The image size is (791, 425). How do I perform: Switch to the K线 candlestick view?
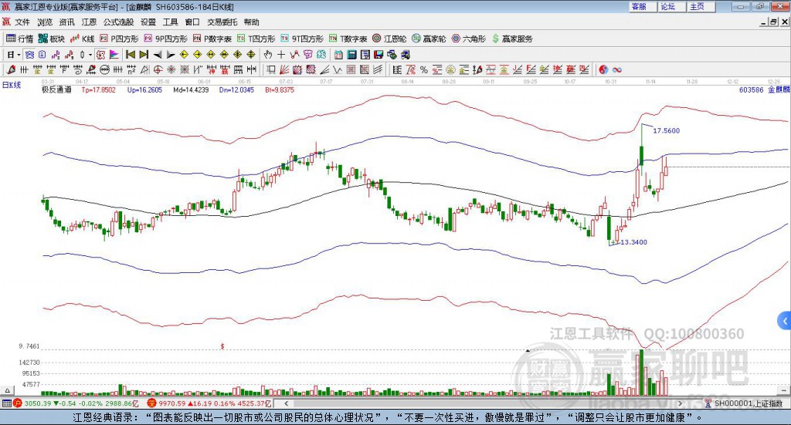tap(83, 39)
